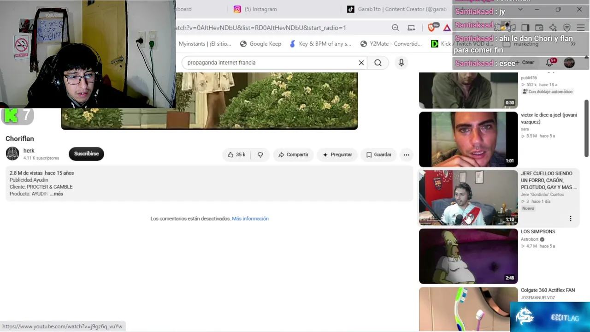
Task: Click the Compartir share button
Action: pyautogui.click(x=293, y=155)
